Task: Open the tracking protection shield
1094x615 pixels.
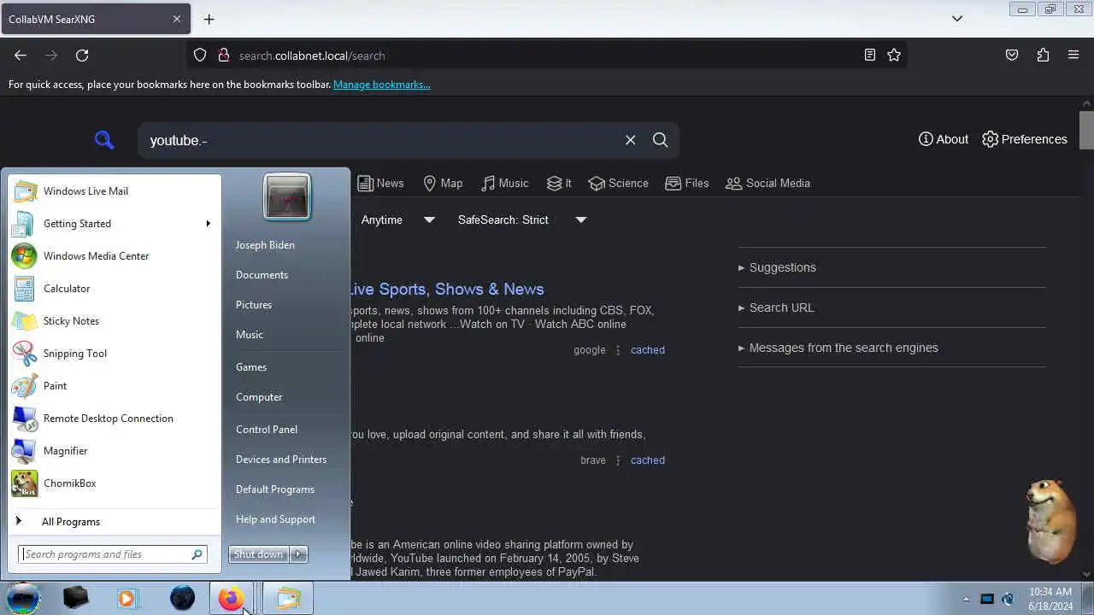Action: (200, 55)
